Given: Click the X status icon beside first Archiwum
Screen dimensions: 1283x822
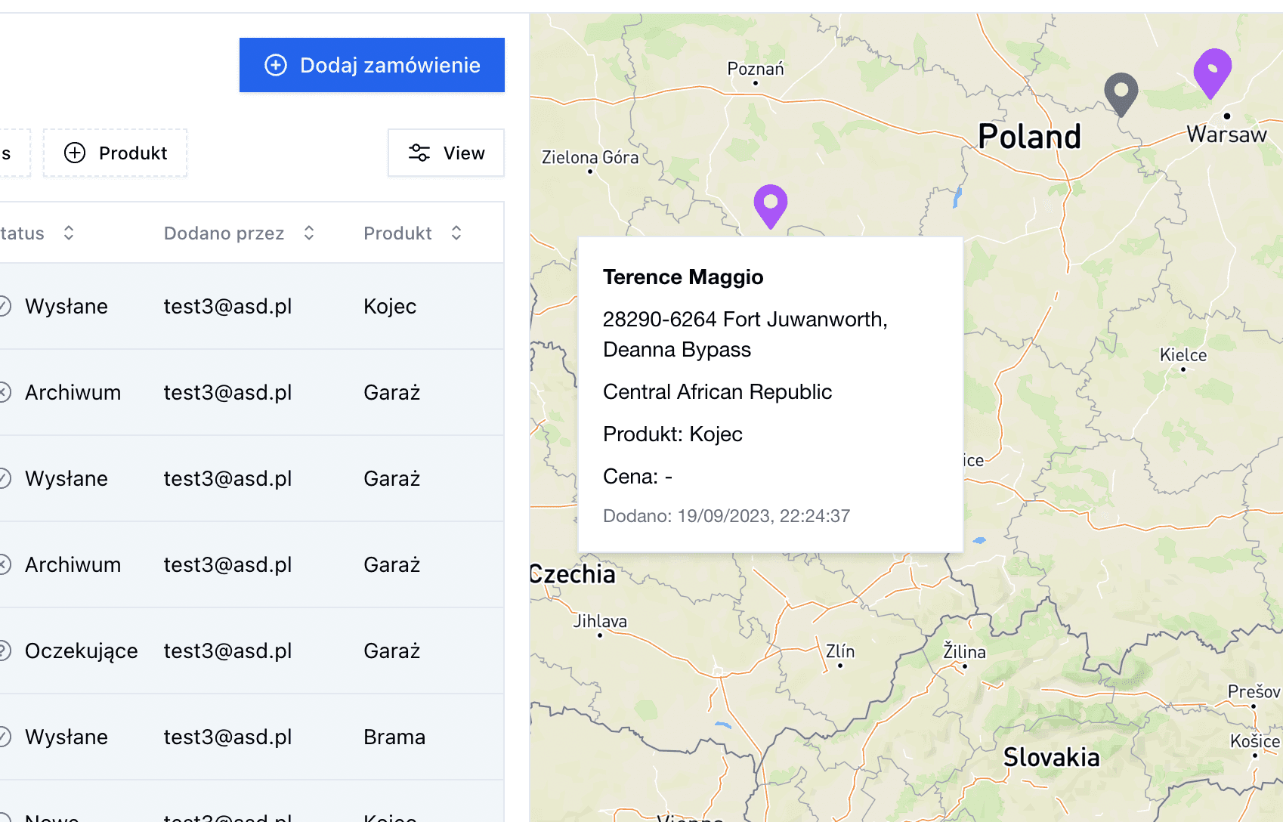Looking at the screenshot, I should [4, 392].
